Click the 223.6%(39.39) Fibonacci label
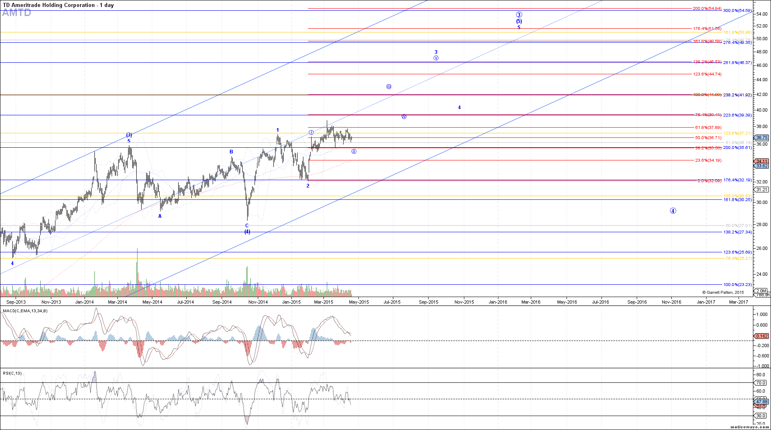The width and height of the screenshot is (771, 430). pos(737,115)
